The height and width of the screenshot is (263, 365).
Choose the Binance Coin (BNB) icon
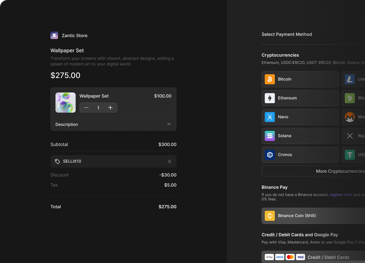coord(270,216)
